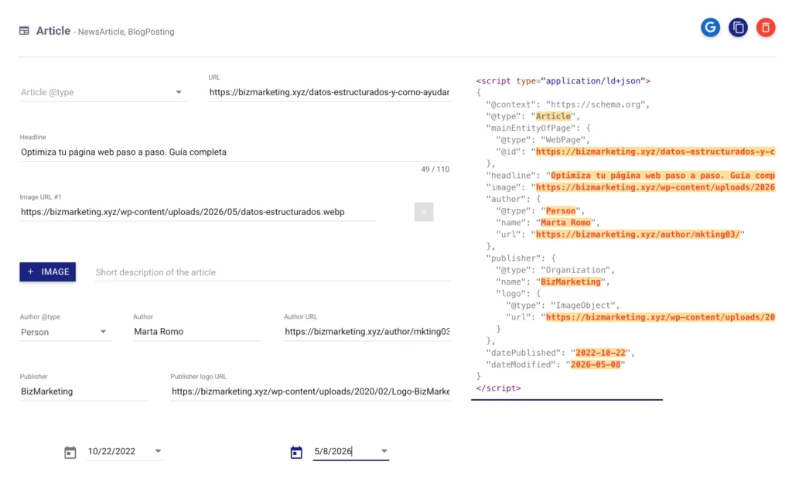Edit the article URL field

(329, 92)
